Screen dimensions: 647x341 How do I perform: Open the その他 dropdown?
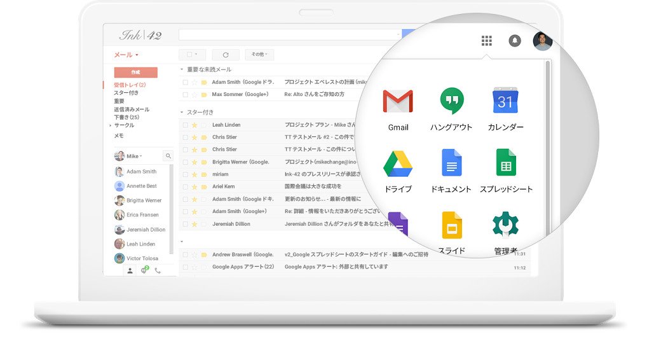(259, 54)
